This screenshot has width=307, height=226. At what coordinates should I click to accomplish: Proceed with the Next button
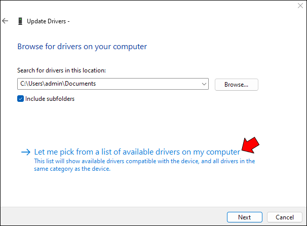(x=244, y=217)
